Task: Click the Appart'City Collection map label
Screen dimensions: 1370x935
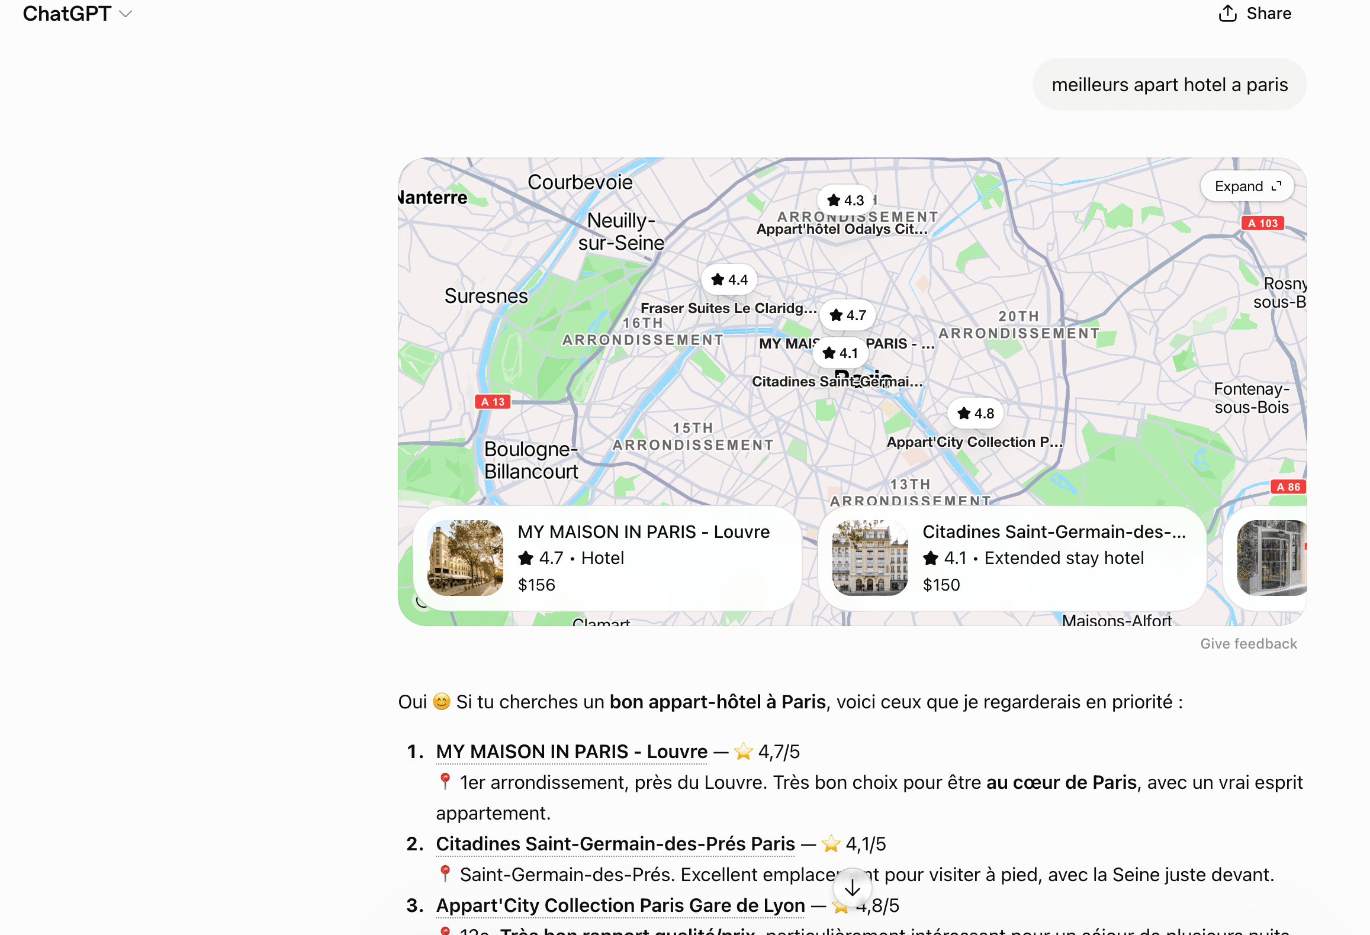Action: [975, 442]
